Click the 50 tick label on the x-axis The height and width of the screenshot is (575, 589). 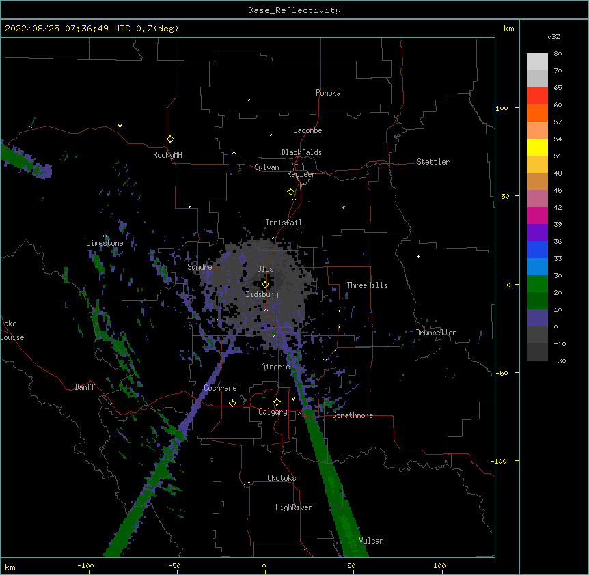pyautogui.click(x=351, y=565)
